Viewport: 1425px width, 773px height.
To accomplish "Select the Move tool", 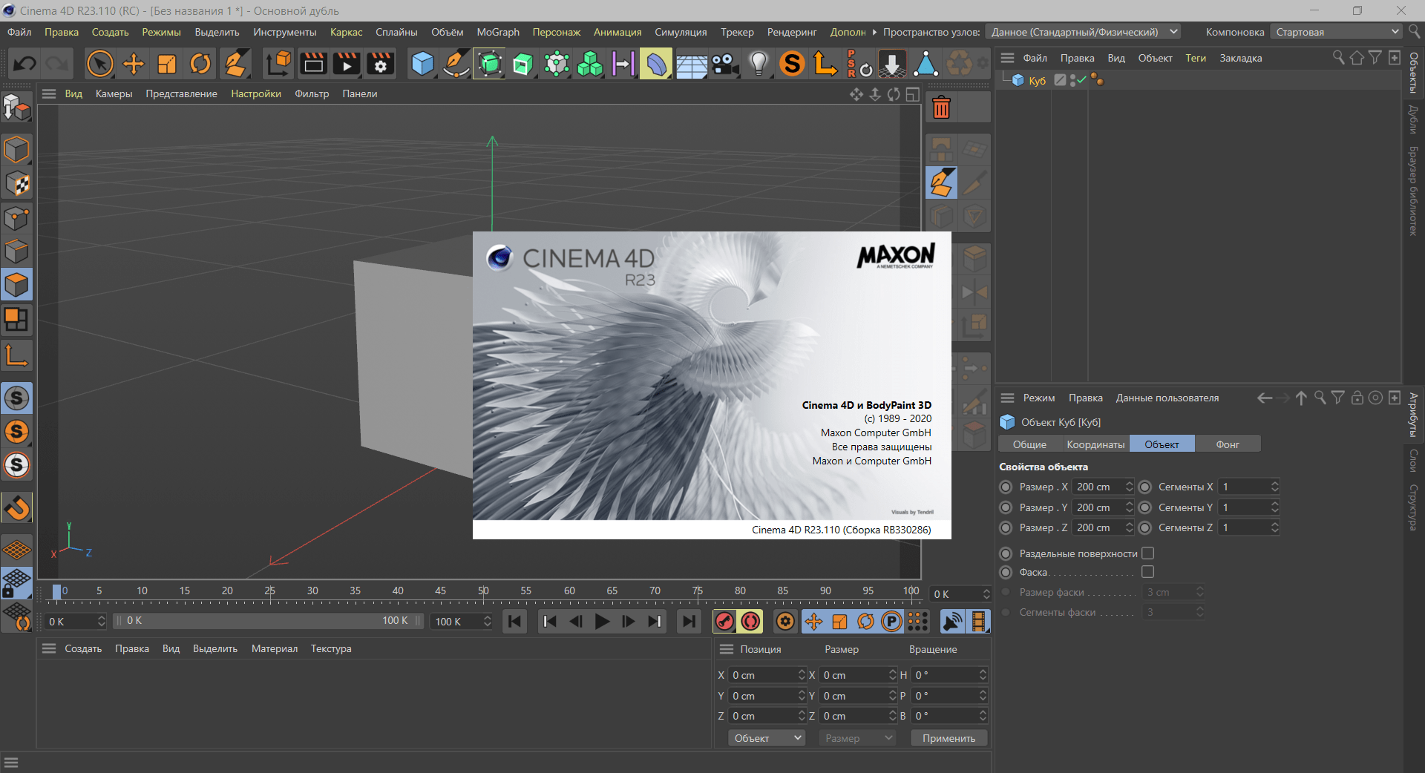I will [134, 64].
